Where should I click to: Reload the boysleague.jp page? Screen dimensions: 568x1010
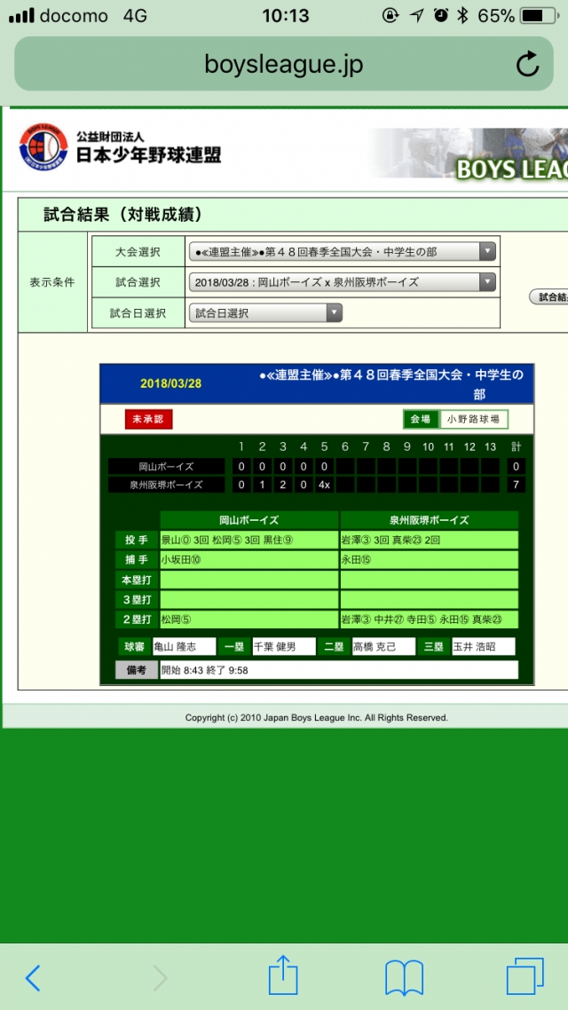(527, 65)
